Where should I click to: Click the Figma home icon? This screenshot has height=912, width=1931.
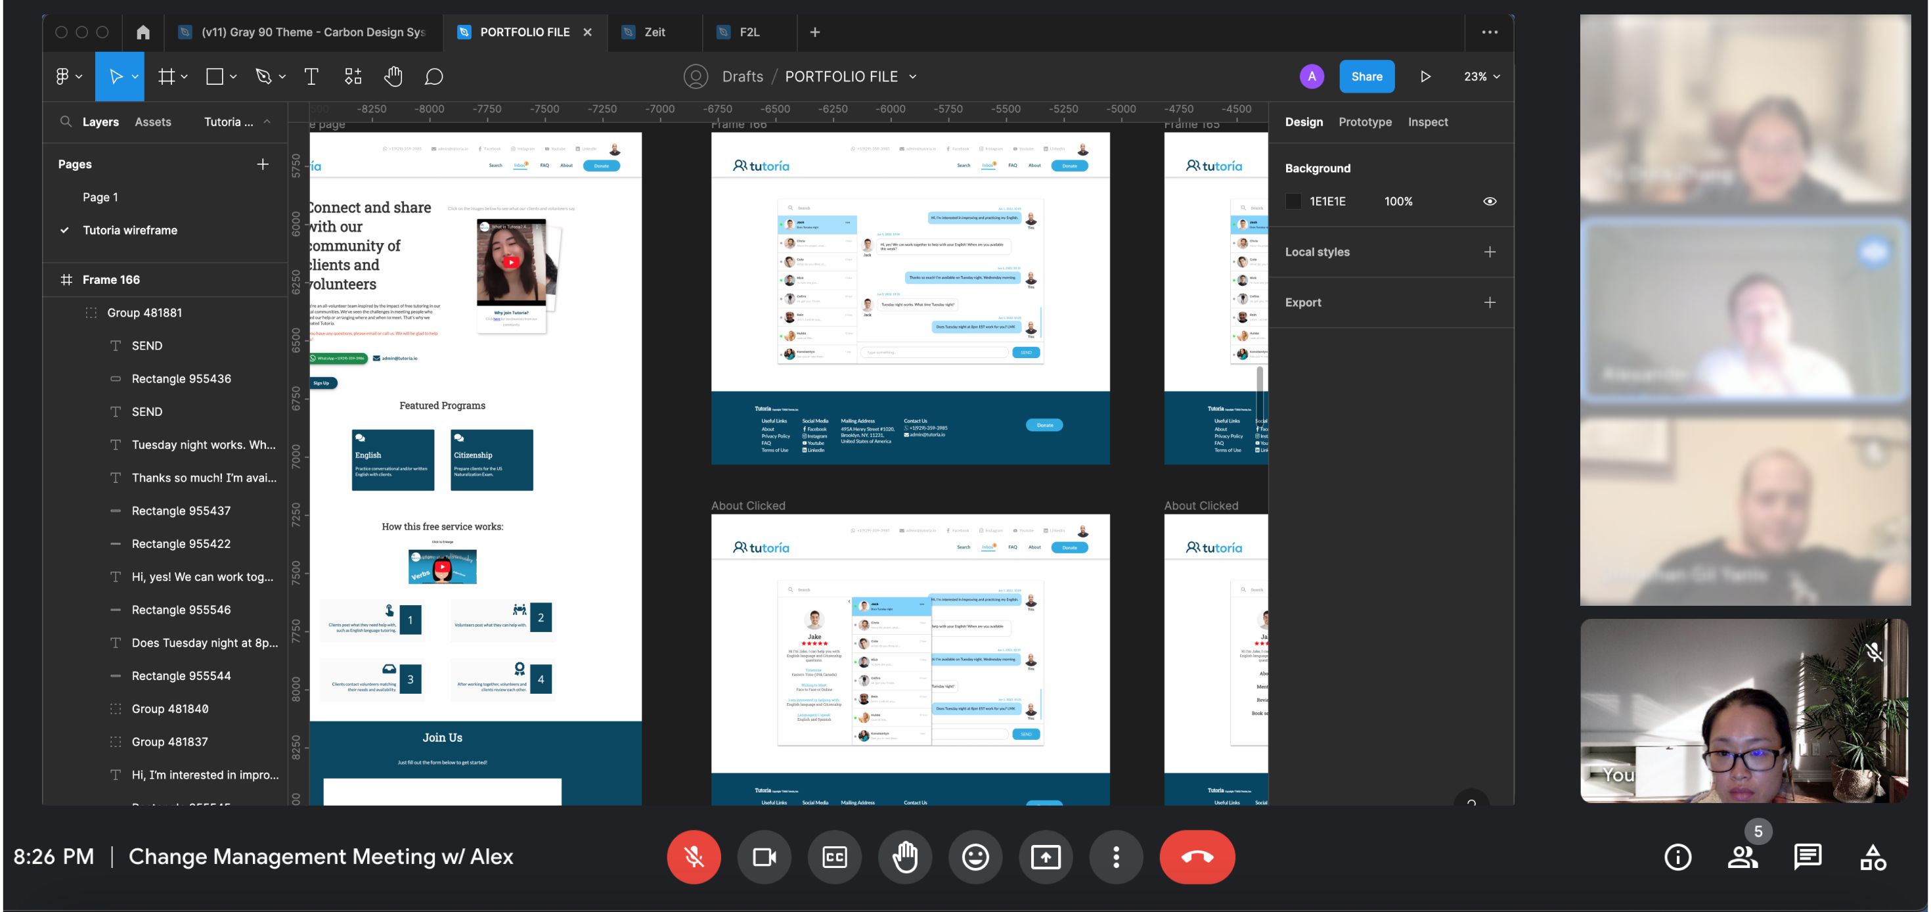point(143,32)
